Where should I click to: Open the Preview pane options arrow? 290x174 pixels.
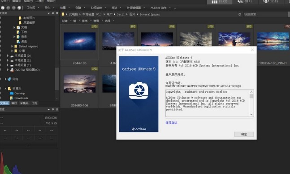[x=49, y=110]
